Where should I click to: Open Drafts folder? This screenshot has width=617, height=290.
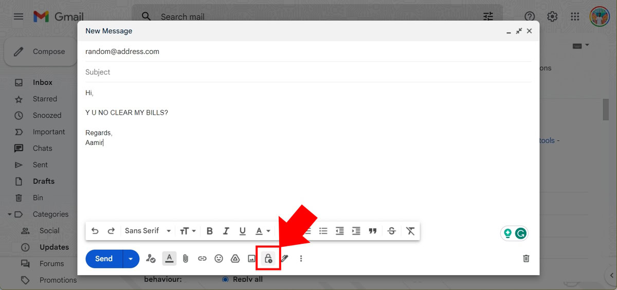coord(44,181)
